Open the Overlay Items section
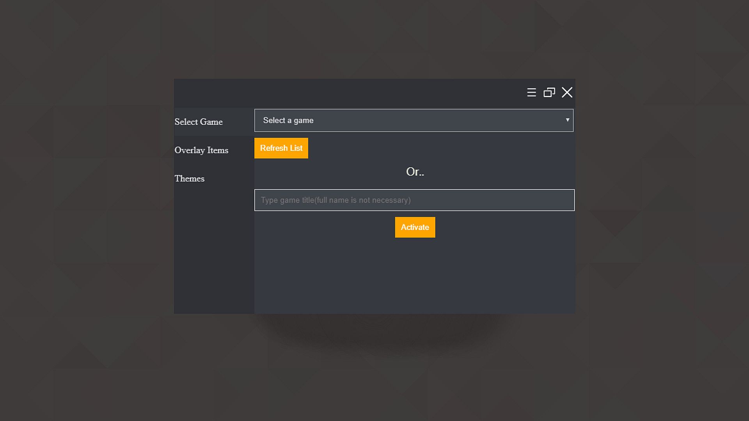This screenshot has width=749, height=421. [201, 150]
